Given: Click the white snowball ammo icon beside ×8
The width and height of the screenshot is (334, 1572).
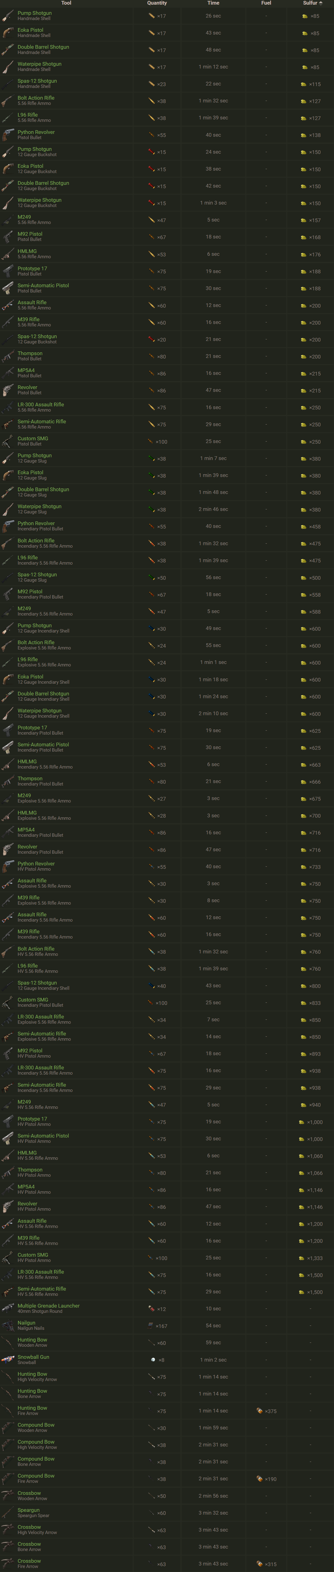Looking at the screenshot, I should click(x=153, y=1360).
